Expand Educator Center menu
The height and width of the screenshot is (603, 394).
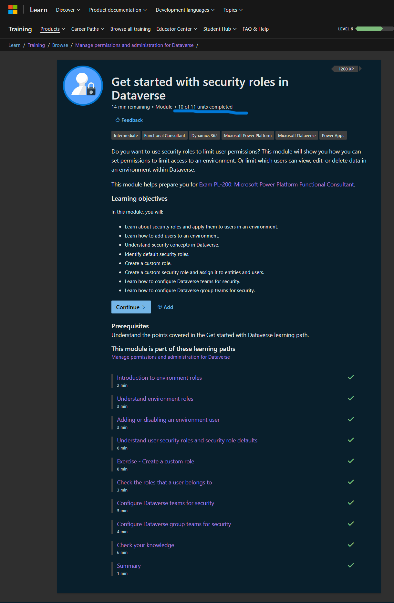(177, 29)
